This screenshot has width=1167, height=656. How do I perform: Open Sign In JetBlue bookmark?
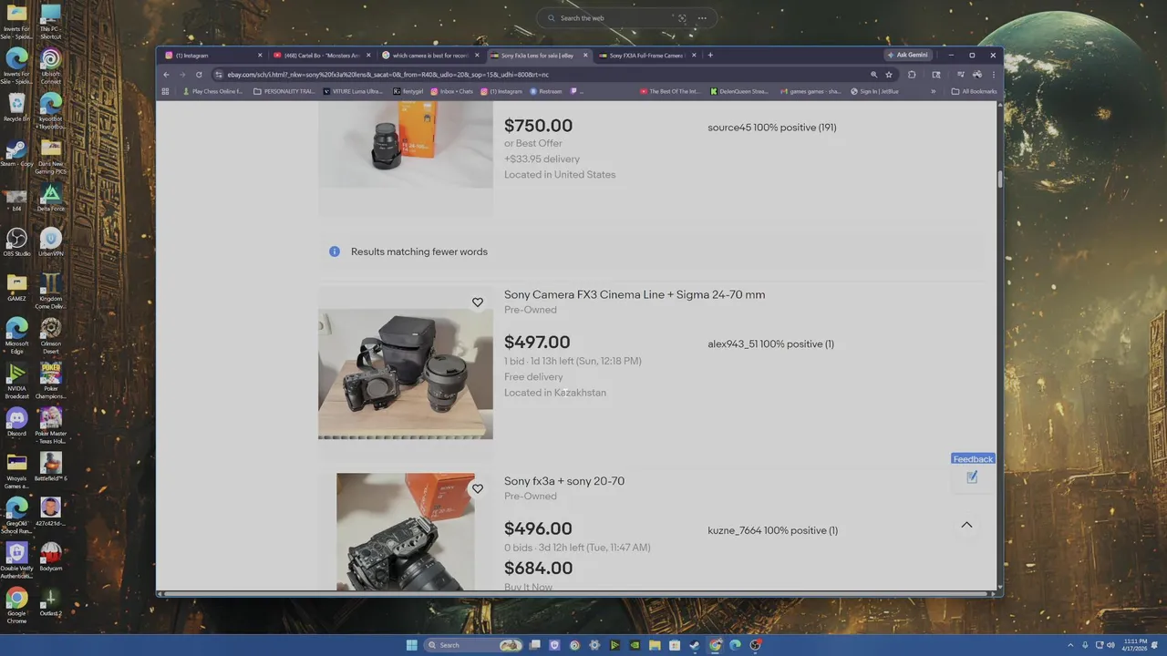[874, 91]
